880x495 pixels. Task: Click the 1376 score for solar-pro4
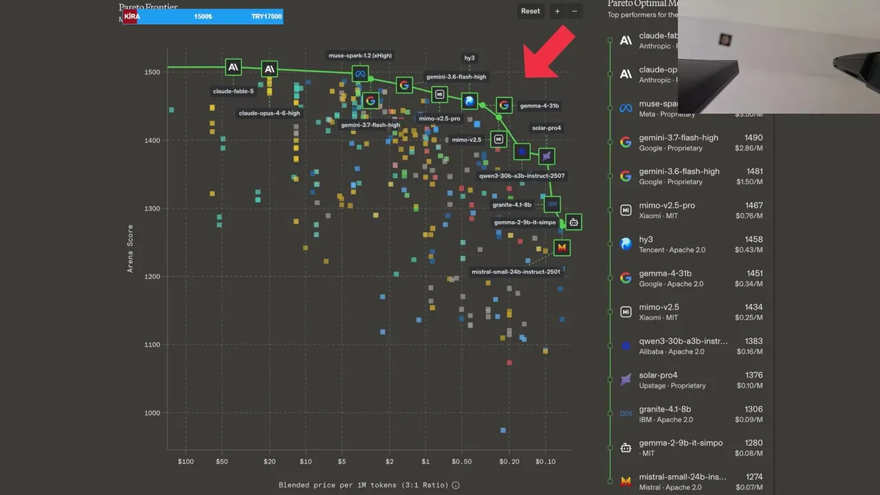[x=753, y=375]
